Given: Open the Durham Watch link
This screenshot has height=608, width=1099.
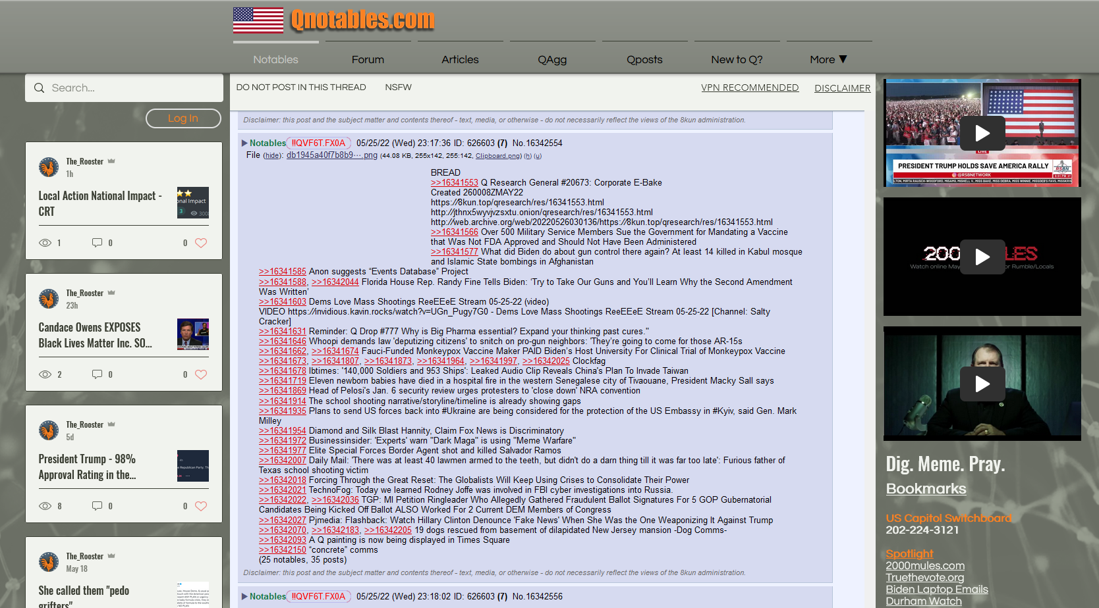Looking at the screenshot, I should 924,601.
